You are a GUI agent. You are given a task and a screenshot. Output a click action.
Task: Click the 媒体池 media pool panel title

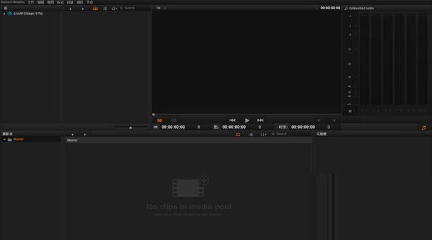[7, 134]
